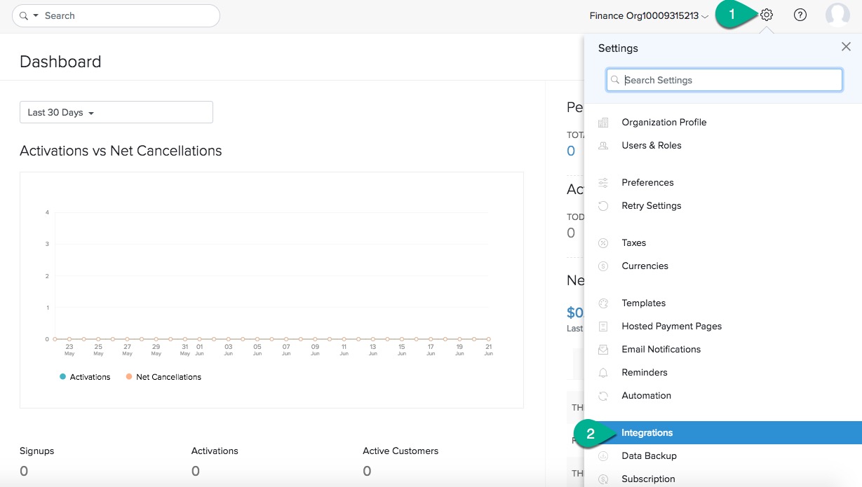
Task: Click the Taxes percent icon
Action: tap(603, 243)
